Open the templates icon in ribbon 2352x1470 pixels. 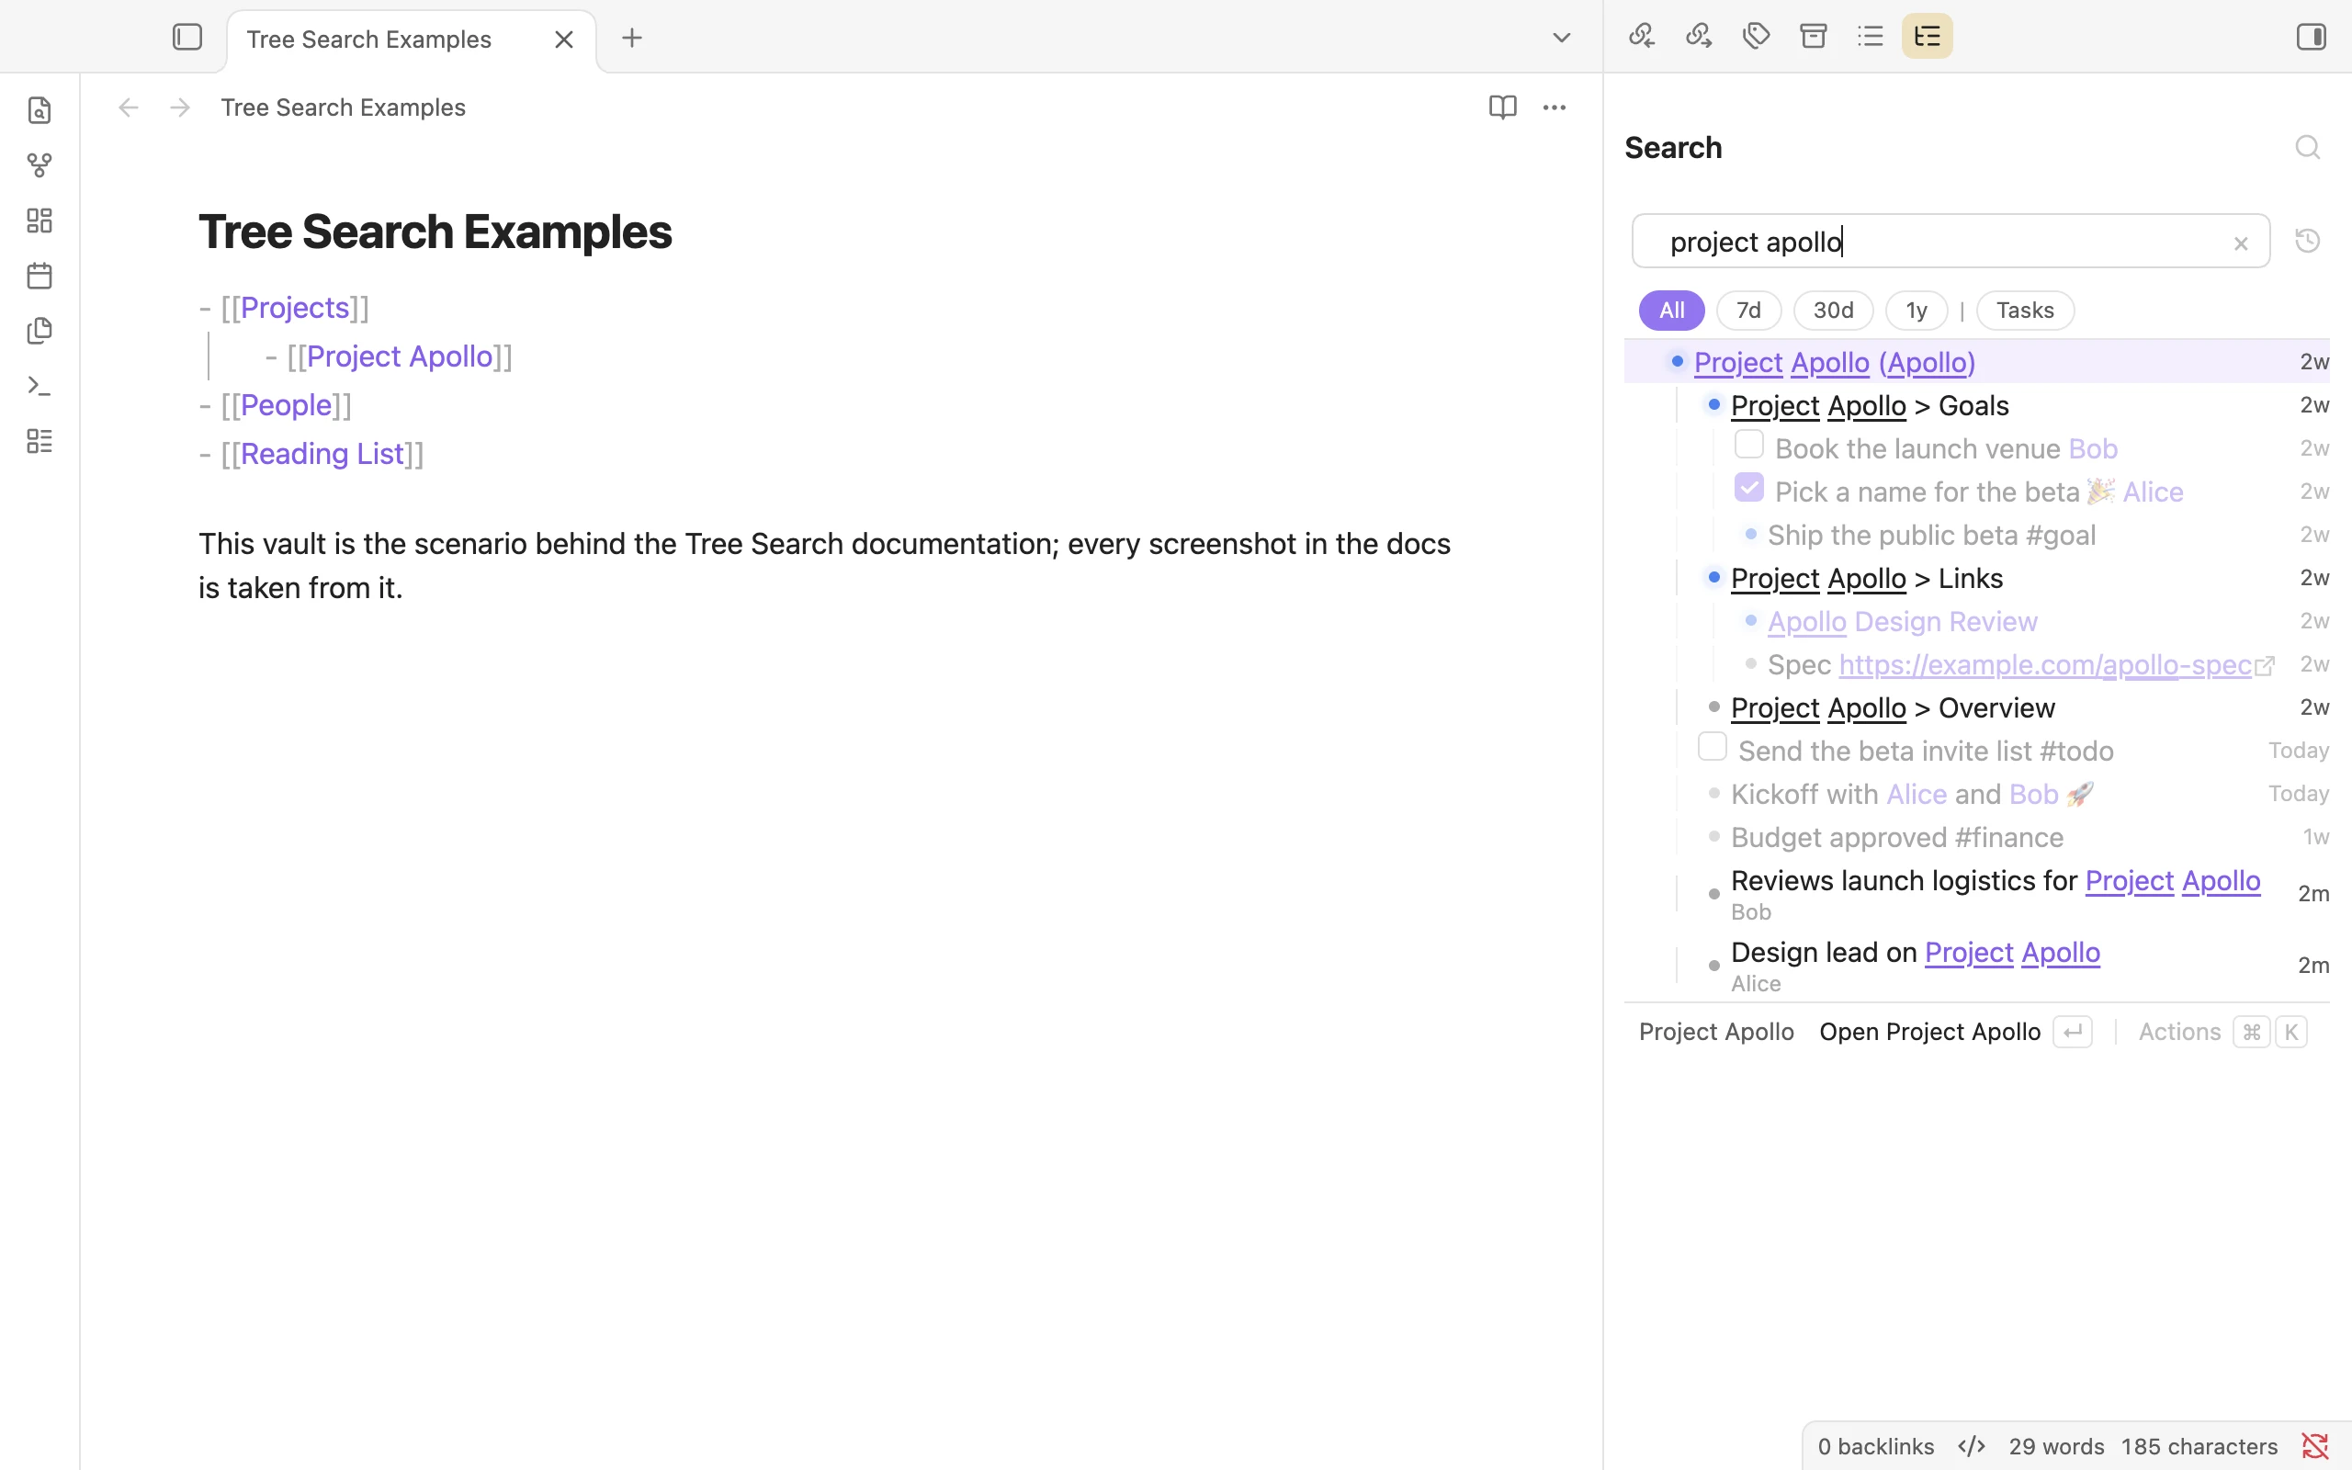tap(40, 331)
